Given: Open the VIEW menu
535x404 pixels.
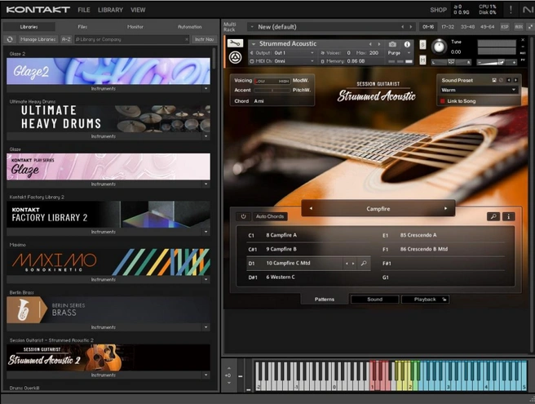Looking at the screenshot, I should (138, 11).
